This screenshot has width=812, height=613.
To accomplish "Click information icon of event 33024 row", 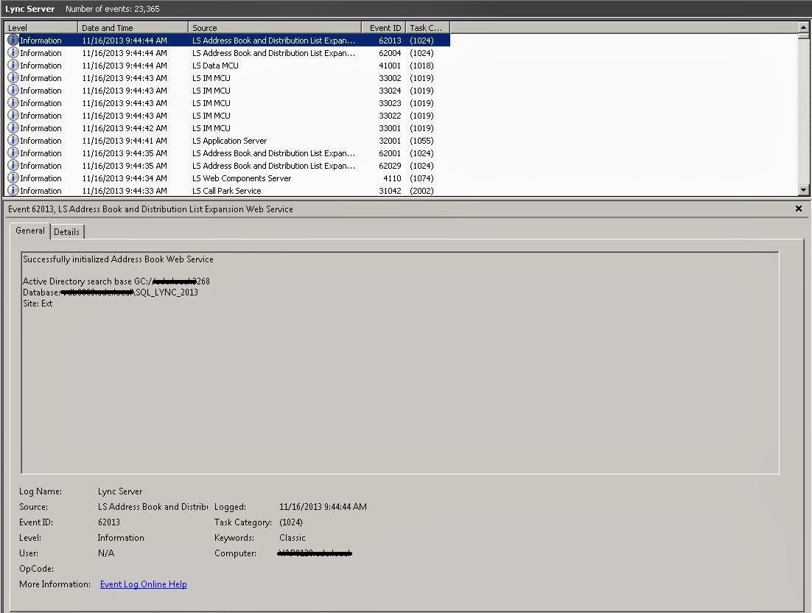I will tap(13, 90).
